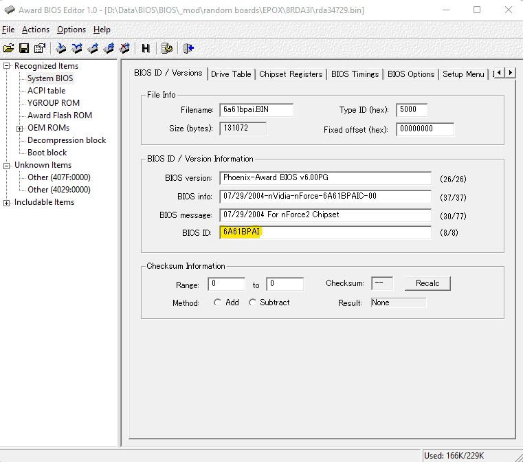This screenshot has width=523, height=462.
Task: Switch to the BIOS Options tab
Action: 411,74
